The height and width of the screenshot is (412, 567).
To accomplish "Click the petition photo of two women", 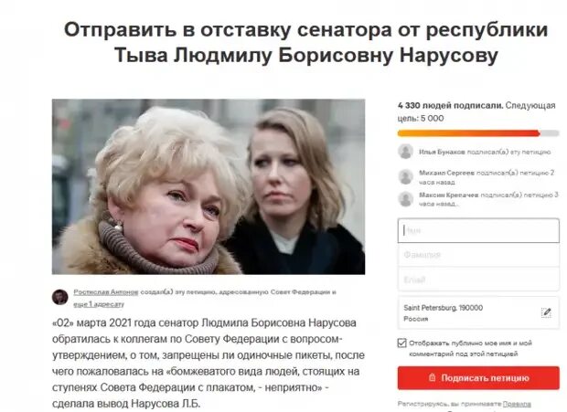I will click(209, 186).
